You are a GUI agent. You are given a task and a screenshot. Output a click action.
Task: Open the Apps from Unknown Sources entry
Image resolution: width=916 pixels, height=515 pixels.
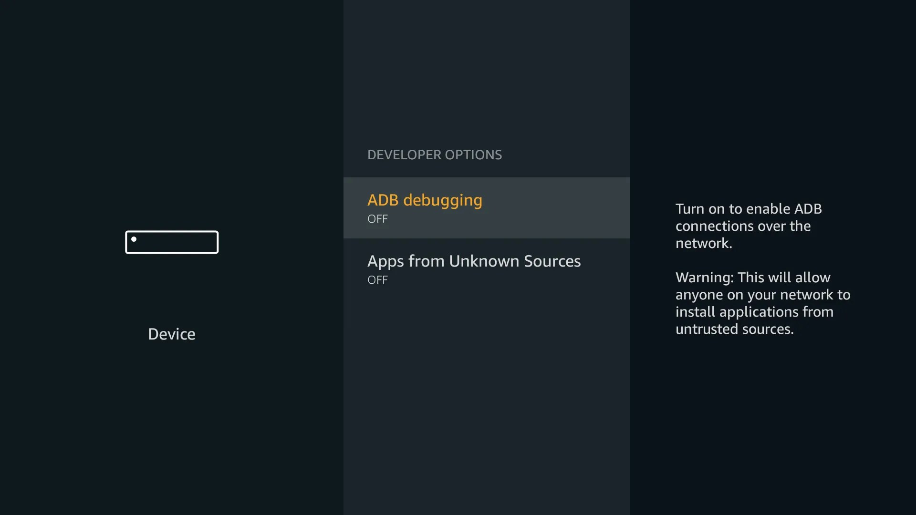(x=486, y=268)
